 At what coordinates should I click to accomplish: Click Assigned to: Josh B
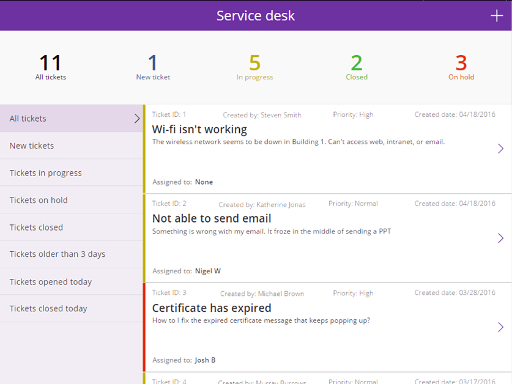(x=184, y=360)
